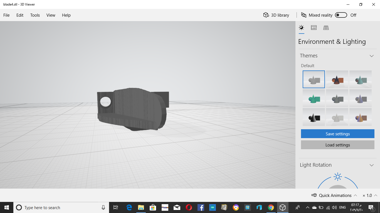Select the teal cone theme in top row

coord(361,79)
